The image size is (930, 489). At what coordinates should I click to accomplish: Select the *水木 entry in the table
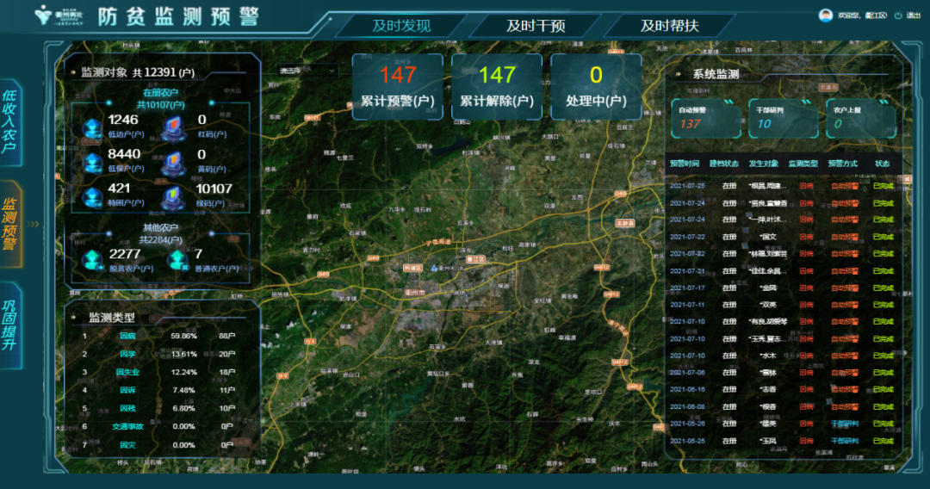point(768,356)
